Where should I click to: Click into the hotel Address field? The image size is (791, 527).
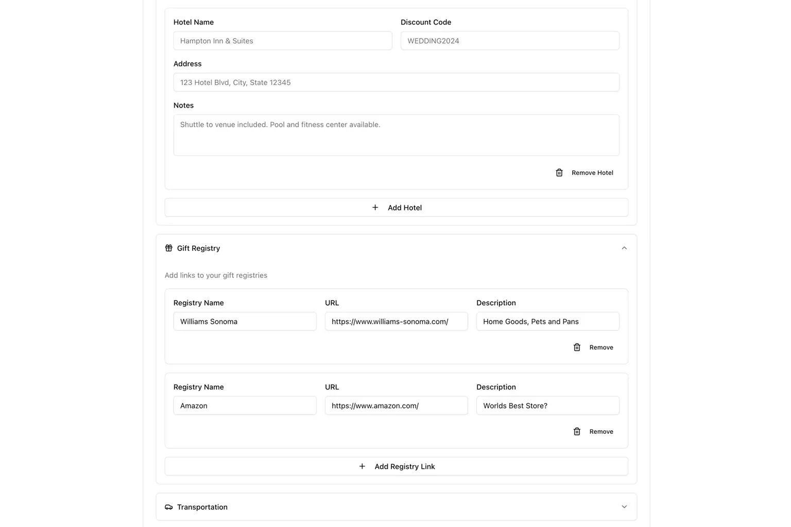click(x=397, y=82)
